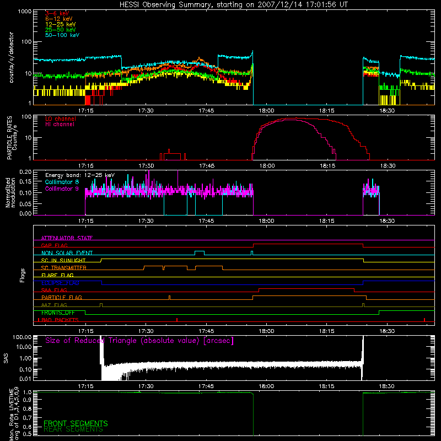Click the AAZ_FLAG label
Image resolution: width=441 pixels, height=441 pixels.
click(54, 305)
